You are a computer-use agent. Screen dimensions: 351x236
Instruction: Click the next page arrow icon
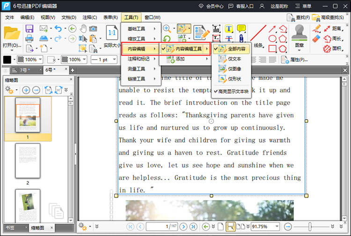click(183, 227)
